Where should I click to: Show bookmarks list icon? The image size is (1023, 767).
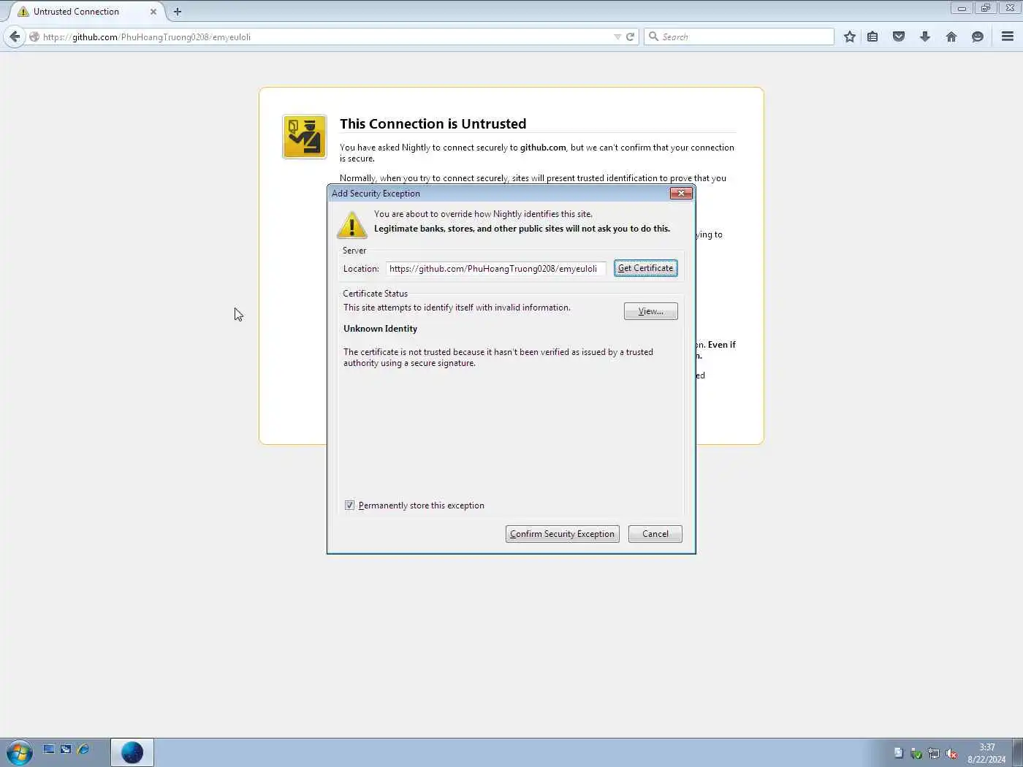[x=872, y=37]
